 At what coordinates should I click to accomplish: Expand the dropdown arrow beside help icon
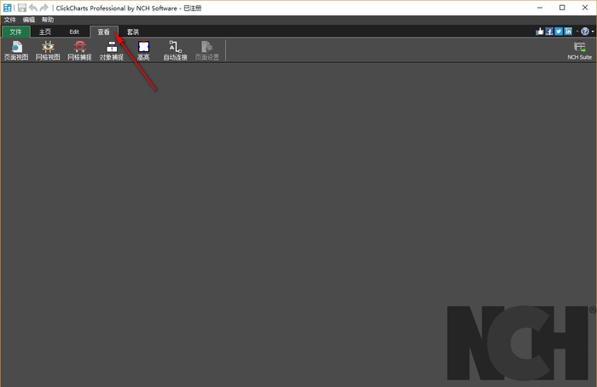591,32
